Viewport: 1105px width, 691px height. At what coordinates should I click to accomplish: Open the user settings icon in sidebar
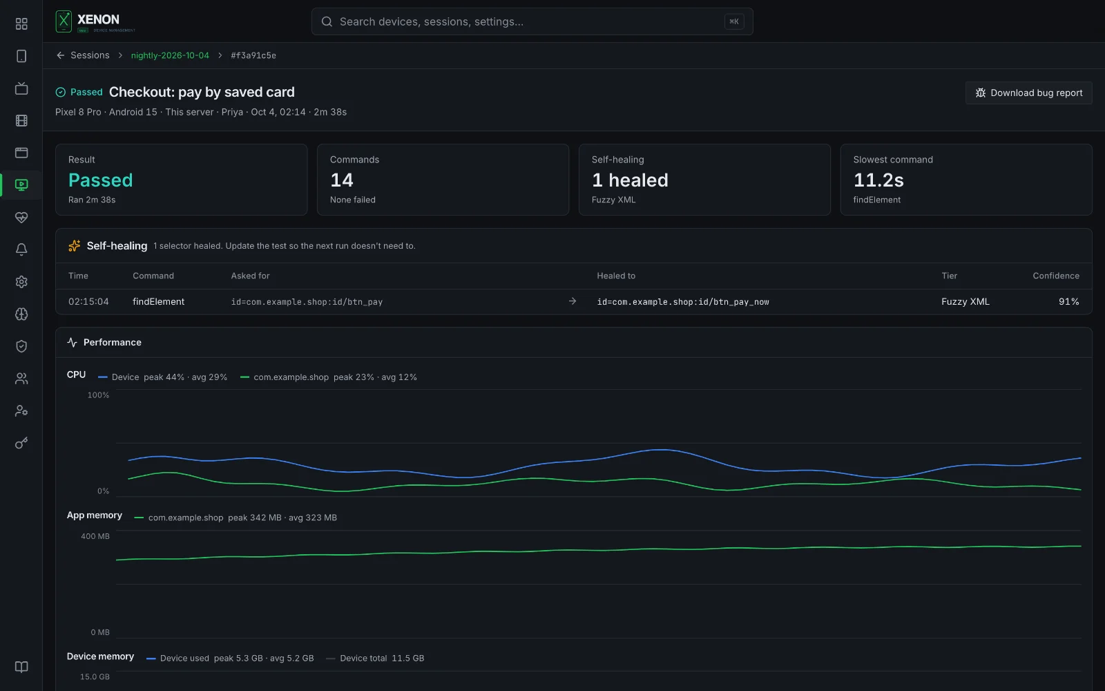tap(21, 410)
